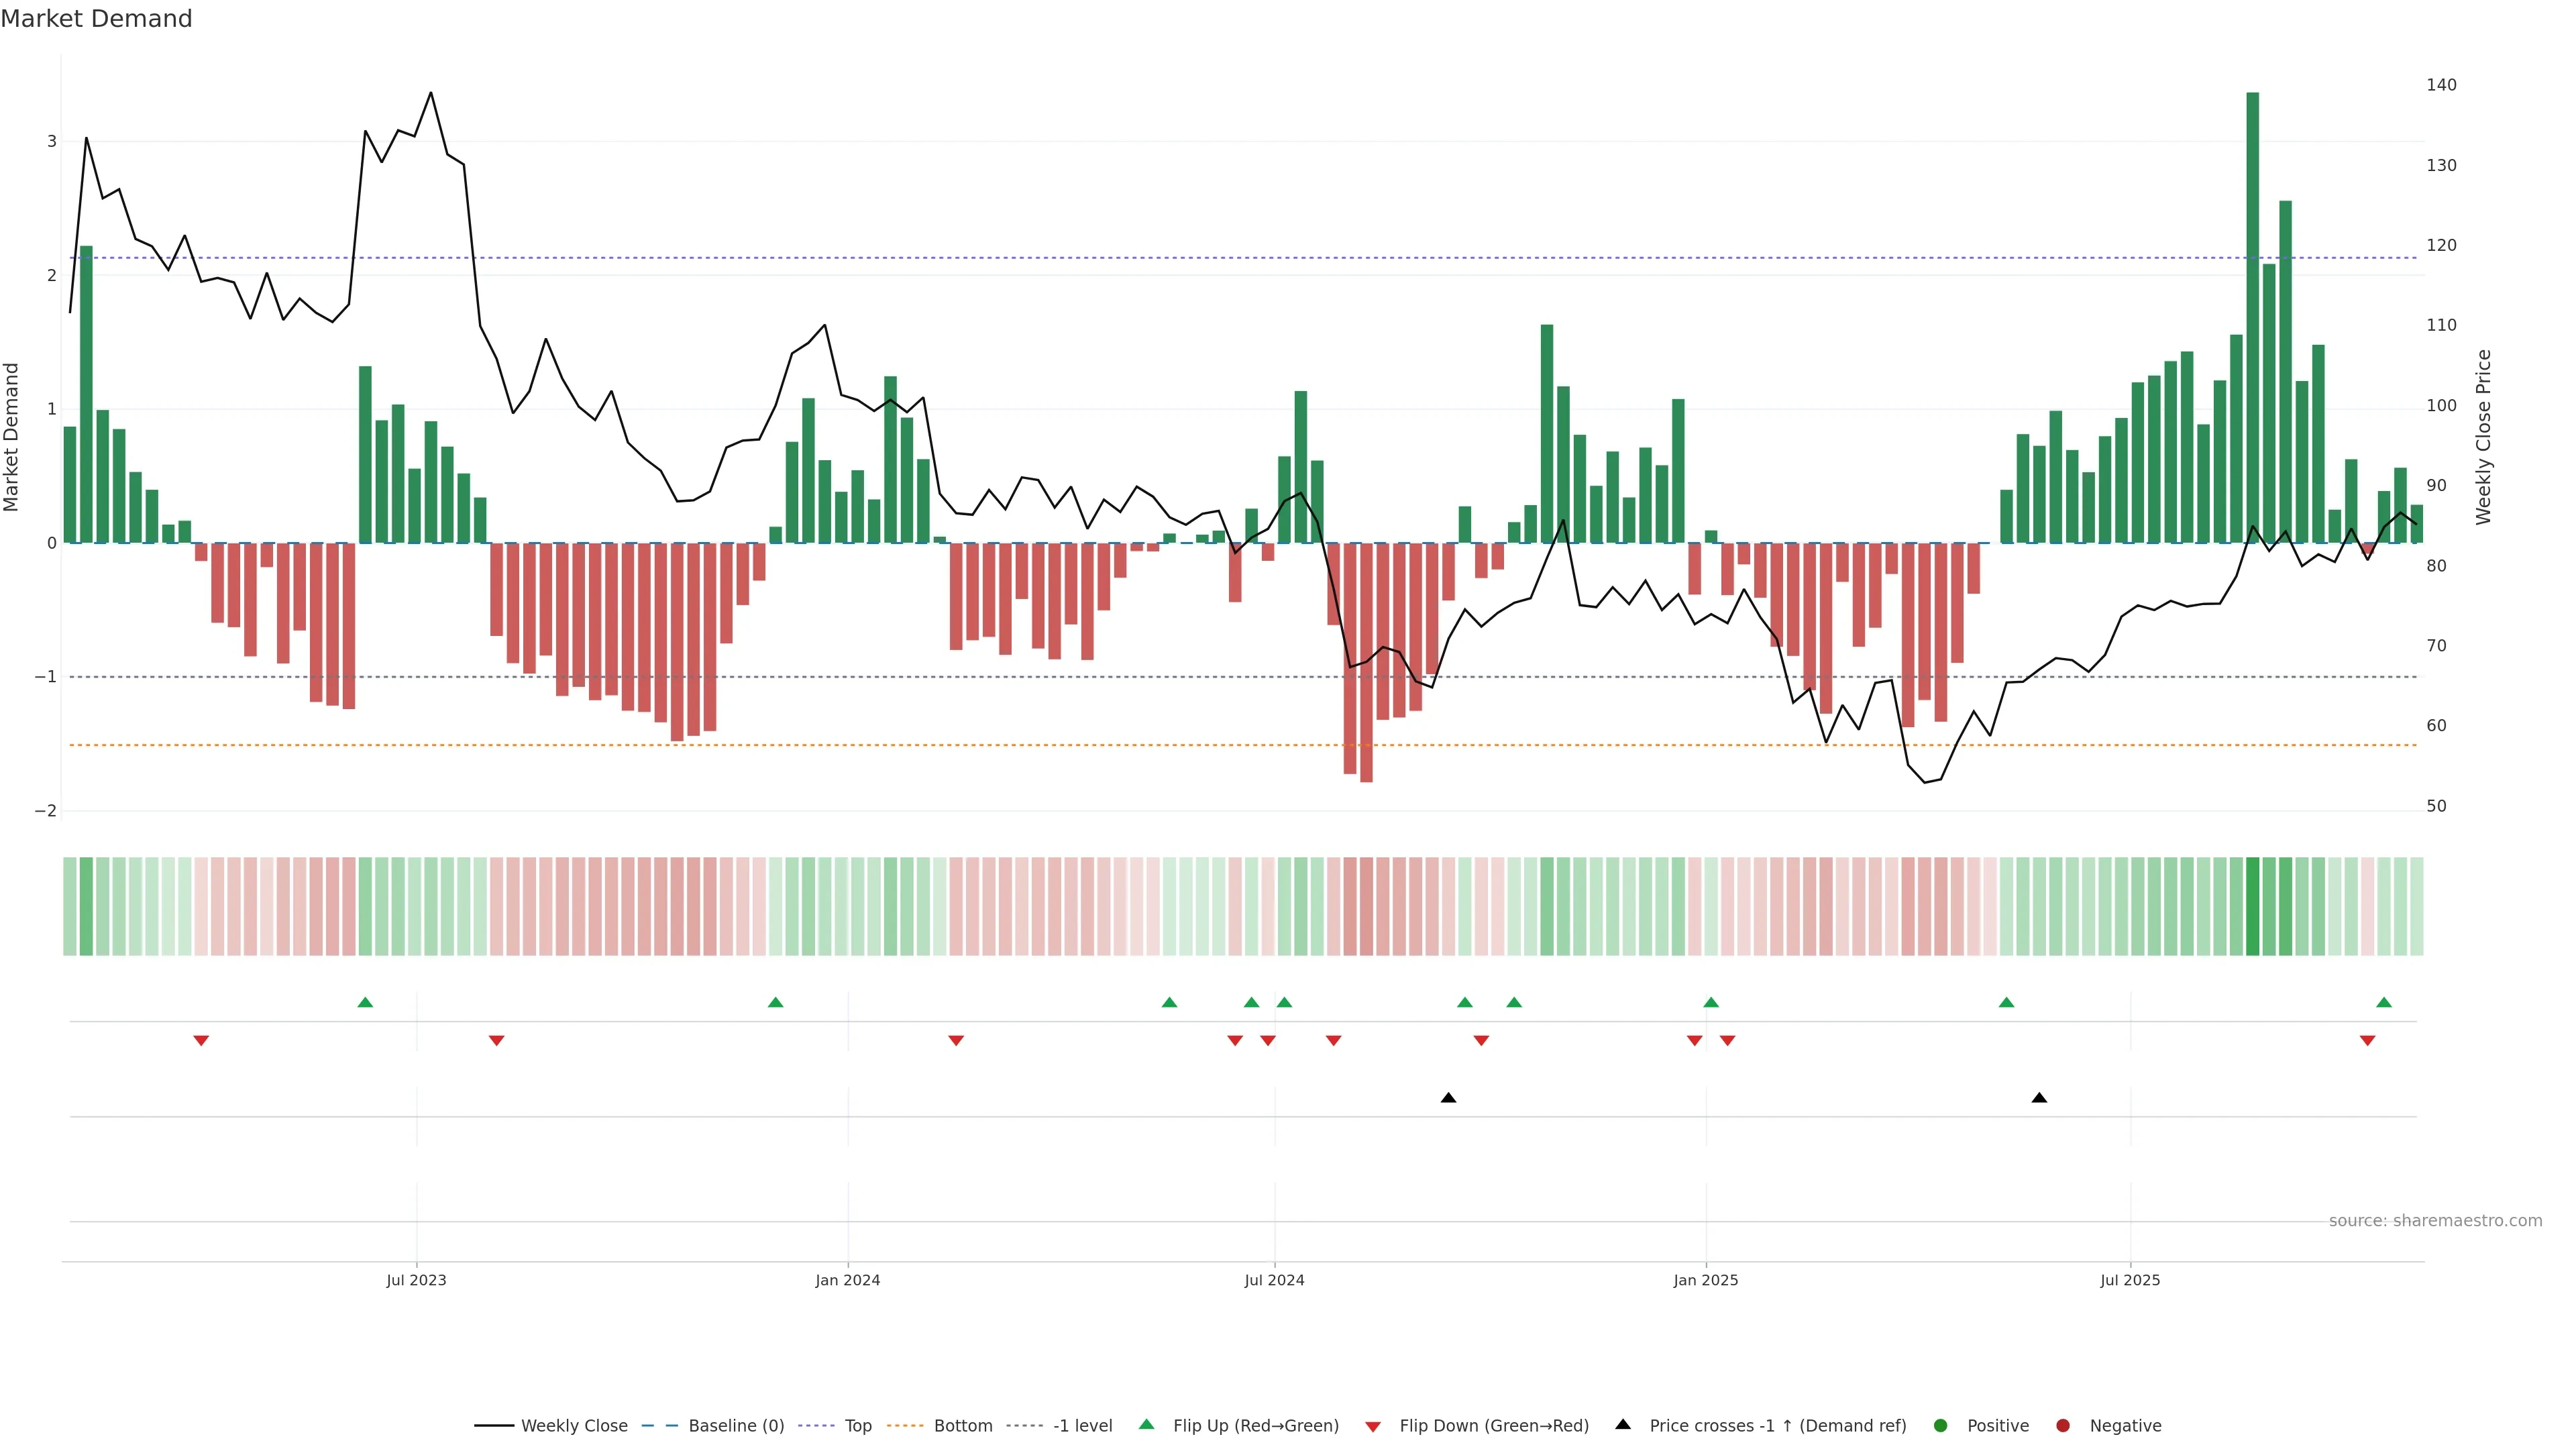Image resolution: width=2576 pixels, height=1449 pixels.
Task: Toggle the -1 level legend entry
Action: point(1082,1425)
